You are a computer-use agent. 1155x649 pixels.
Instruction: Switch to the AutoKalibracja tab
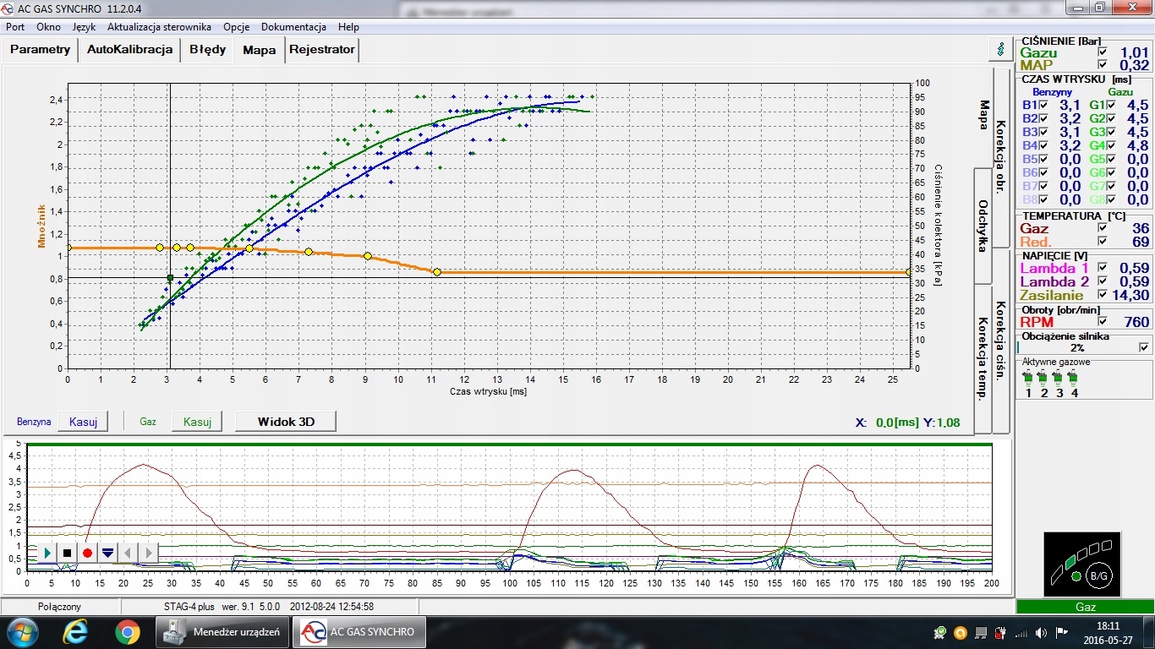click(x=129, y=49)
